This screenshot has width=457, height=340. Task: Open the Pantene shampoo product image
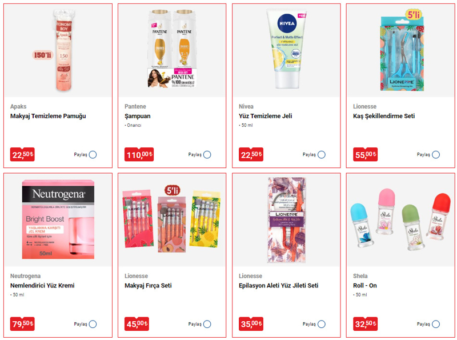(x=172, y=49)
